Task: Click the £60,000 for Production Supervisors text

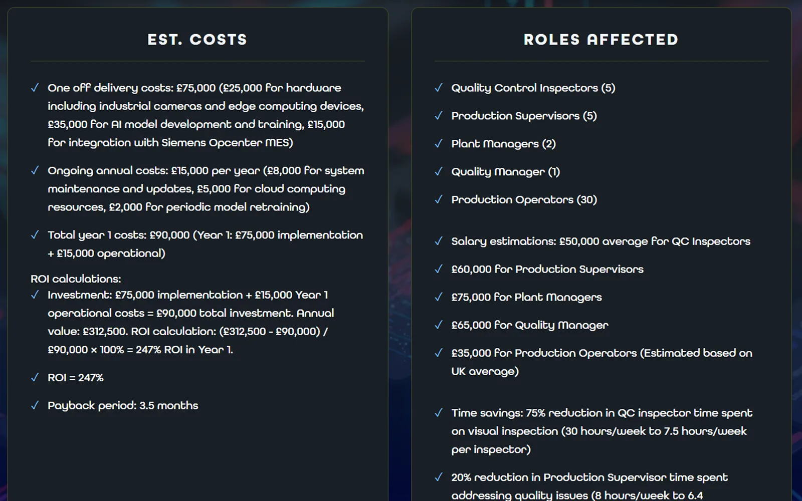Action: pyautogui.click(x=547, y=269)
